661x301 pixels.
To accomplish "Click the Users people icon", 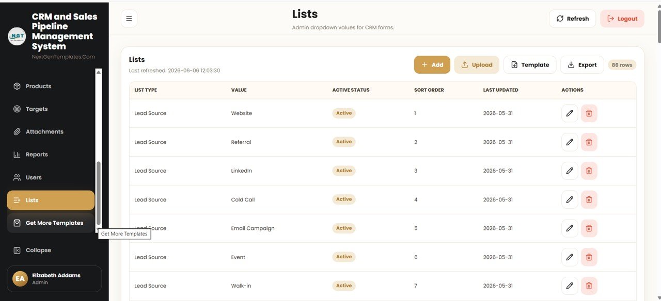I will click(x=17, y=177).
